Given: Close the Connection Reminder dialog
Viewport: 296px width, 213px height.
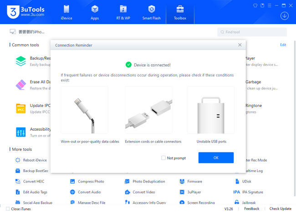Looking at the screenshot, I should pos(240,45).
